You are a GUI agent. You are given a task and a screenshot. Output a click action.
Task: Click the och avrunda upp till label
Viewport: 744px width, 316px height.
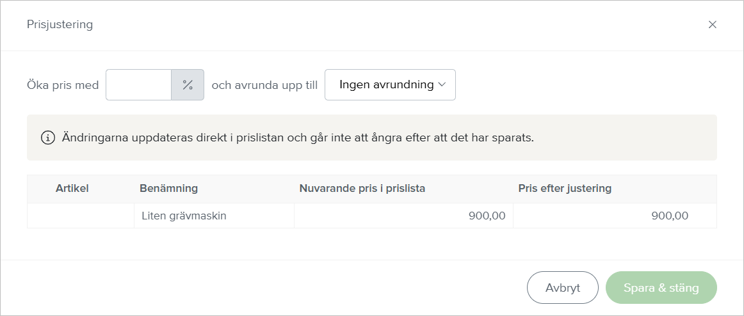coord(264,85)
